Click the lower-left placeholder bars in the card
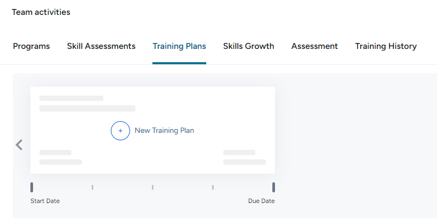This screenshot has width=437, height=220. (61, 157)
